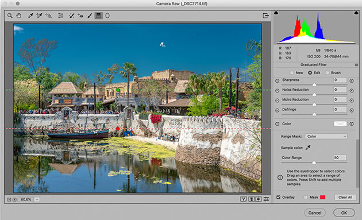Copy current settings to Before
Viewport: 362px width, 220px height.
[x=259, y=199]
